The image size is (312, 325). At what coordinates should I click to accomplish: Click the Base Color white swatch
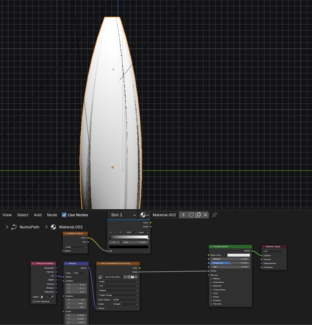pos(239,255)
